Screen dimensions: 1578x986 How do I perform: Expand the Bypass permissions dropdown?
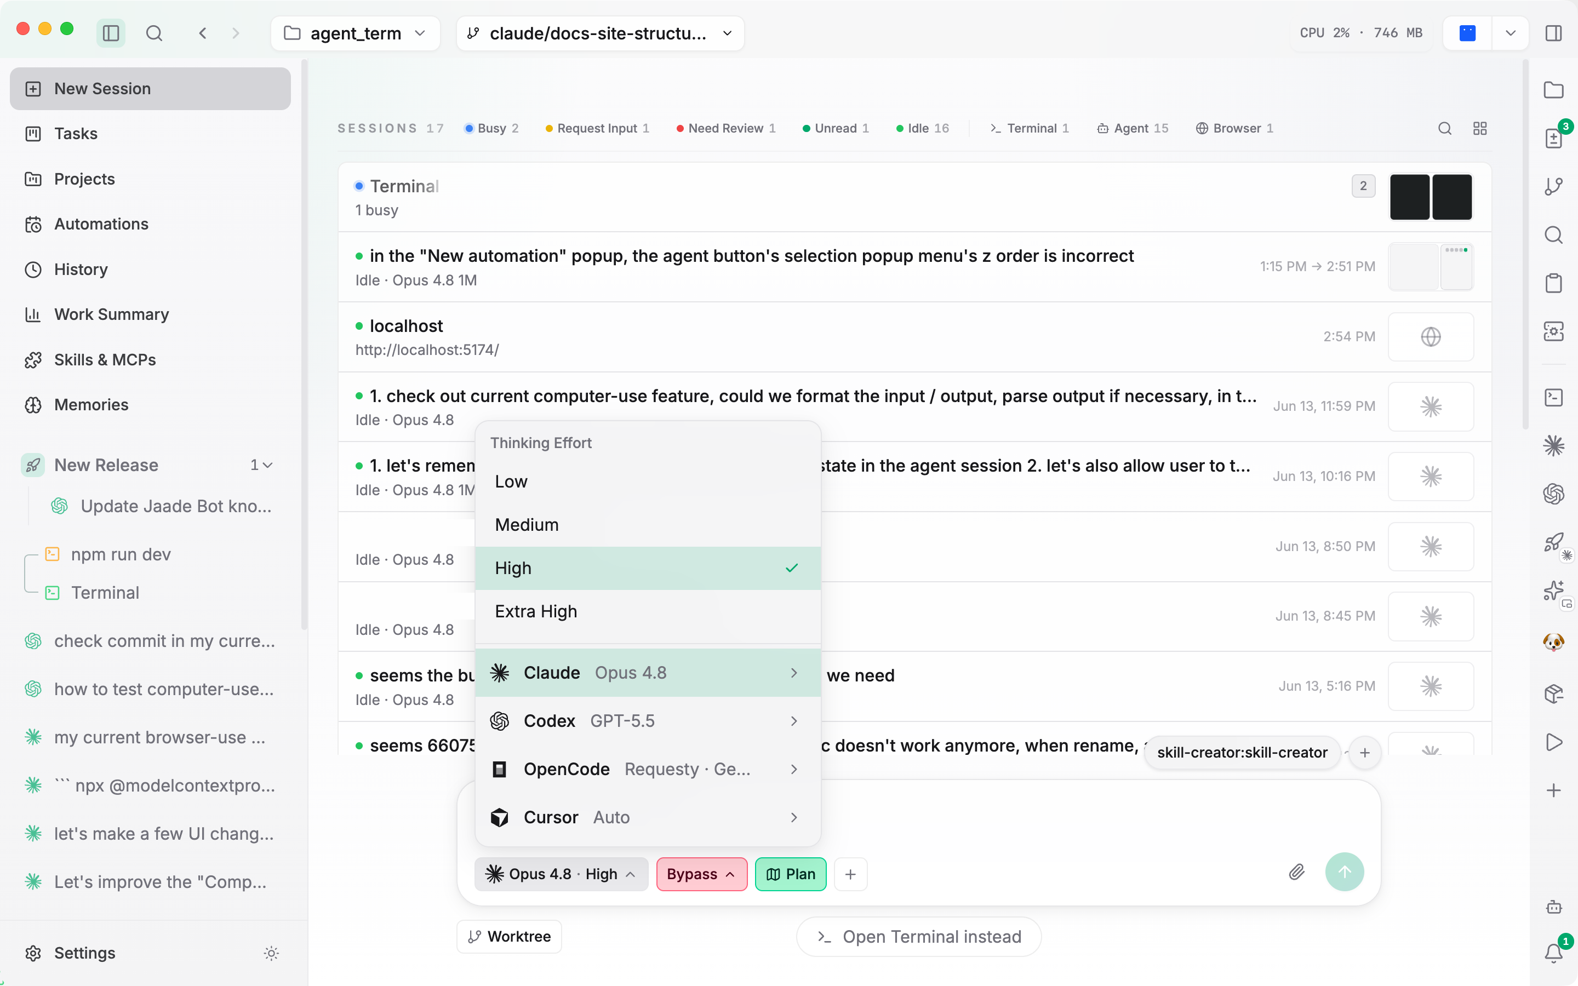tap(701, 874)
